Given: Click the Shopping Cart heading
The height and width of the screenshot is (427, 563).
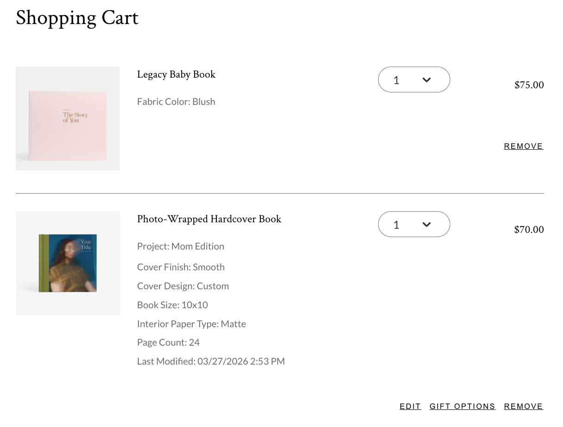Looking at the screenshot, I should (x=77, y=18).
